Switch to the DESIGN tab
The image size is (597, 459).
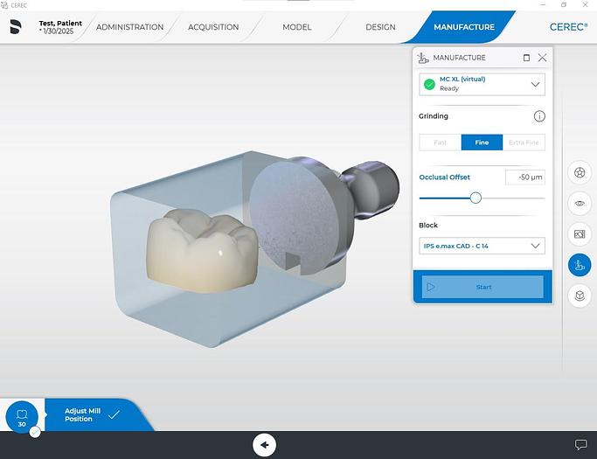coord(380,27)
